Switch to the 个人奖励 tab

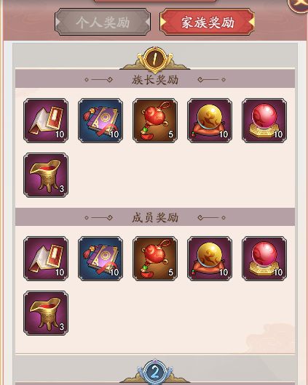103,22
